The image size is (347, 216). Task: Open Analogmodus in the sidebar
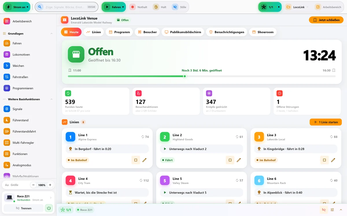(28, 165)
